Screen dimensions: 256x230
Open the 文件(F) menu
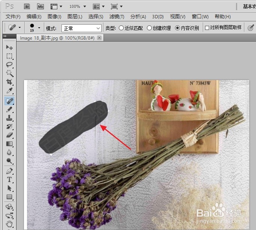pyautogui.click(x=13, y=16)
